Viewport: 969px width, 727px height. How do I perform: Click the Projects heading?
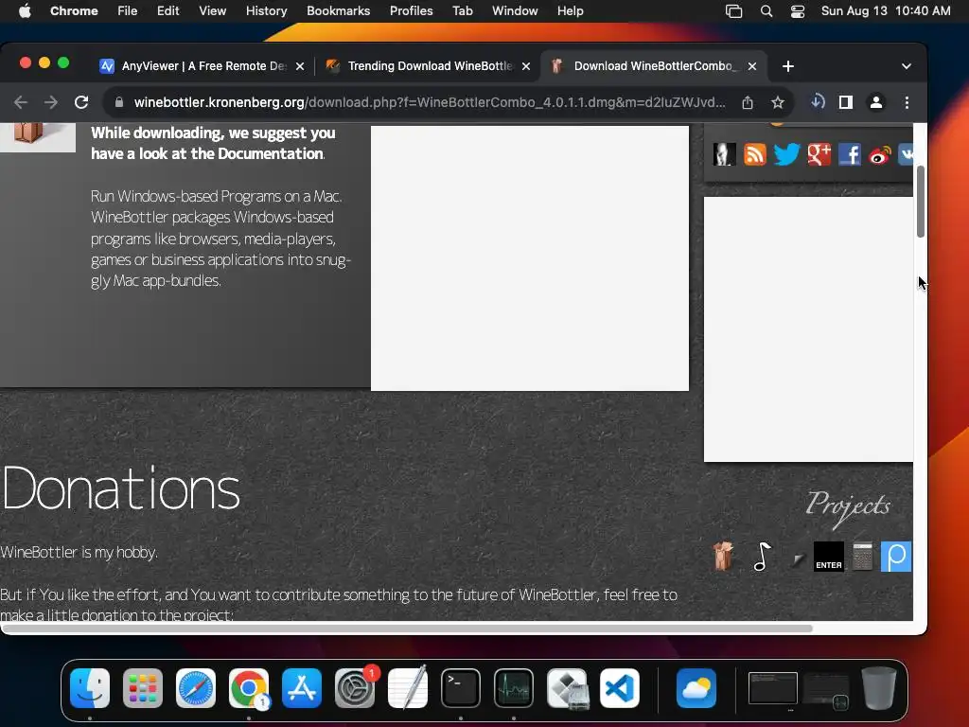point(848,507)
